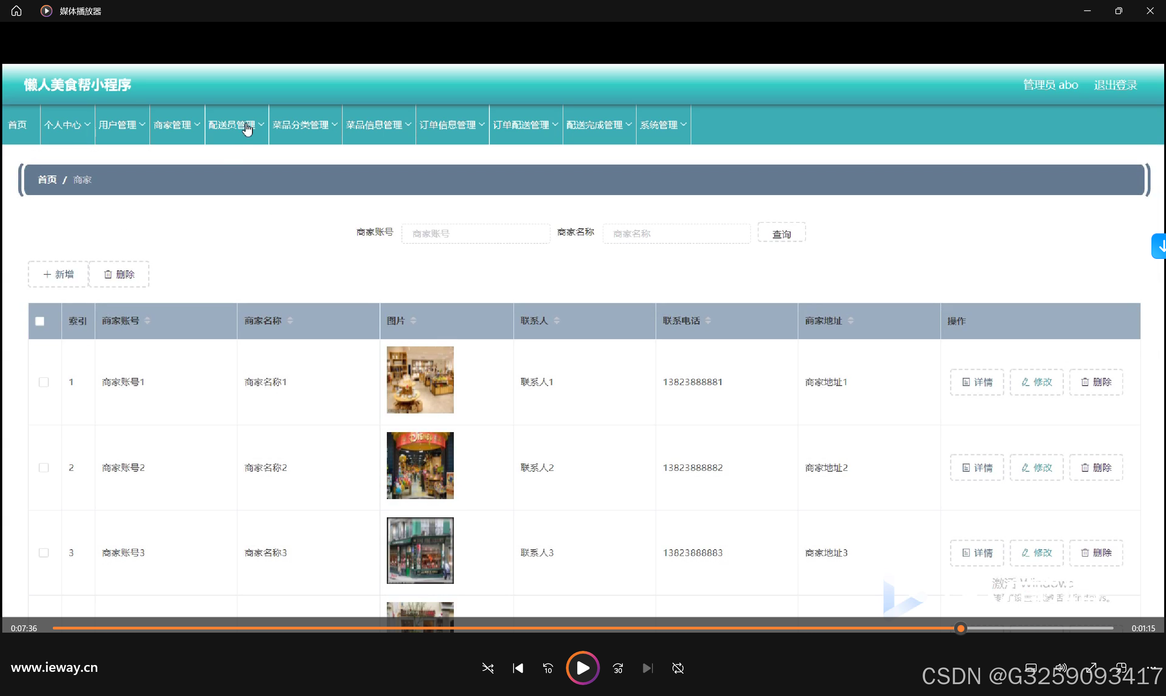Check the box for row 商家账号3
Screen dimensions: 1166x696
pyautogui.click(x=44, y=553)
